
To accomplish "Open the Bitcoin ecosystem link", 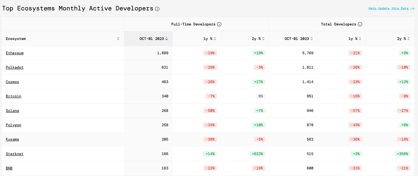I will [x=13, y=96].
